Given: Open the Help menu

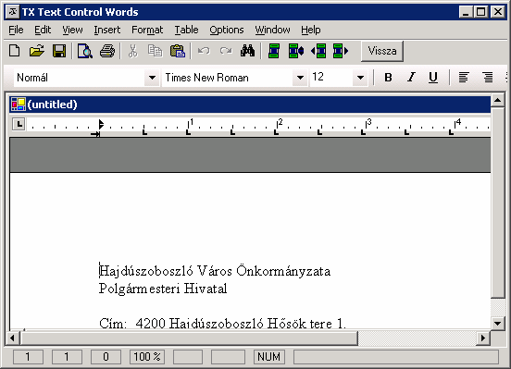Looking at the screenshot, I should 310,30.
